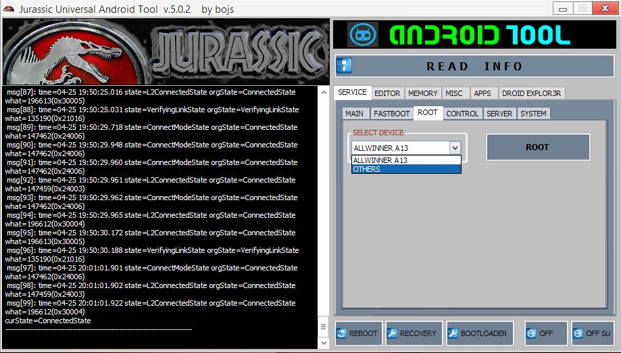The width and height of the screenshot is (621, 353).
Task: Click the power icon on OFF SU button
Action: tap(578, 333)
